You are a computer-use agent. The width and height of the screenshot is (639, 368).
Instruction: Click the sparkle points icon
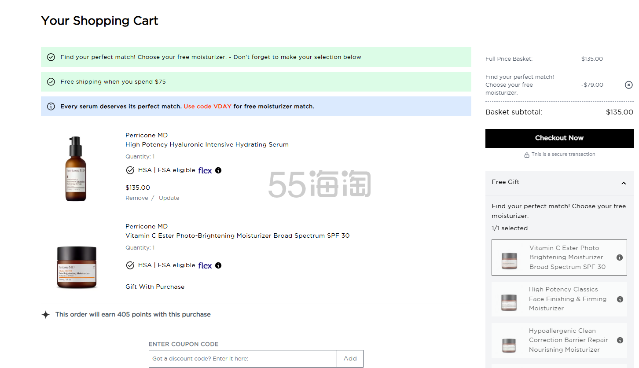46,315
